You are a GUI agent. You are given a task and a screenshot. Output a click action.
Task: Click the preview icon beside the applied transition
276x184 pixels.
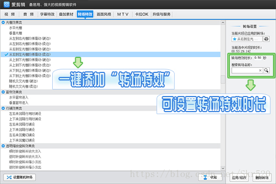[x=266, y=39]
